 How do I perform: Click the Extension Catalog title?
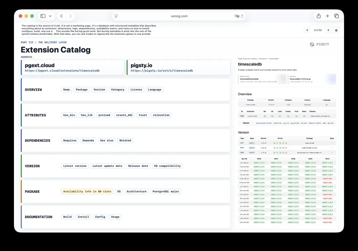[56, 50]
